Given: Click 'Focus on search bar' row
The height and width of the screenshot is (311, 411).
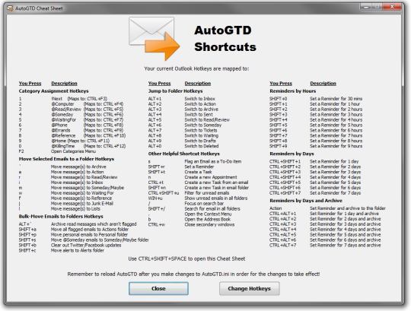Looking at the screenshot, I should [x=186, y=204].
